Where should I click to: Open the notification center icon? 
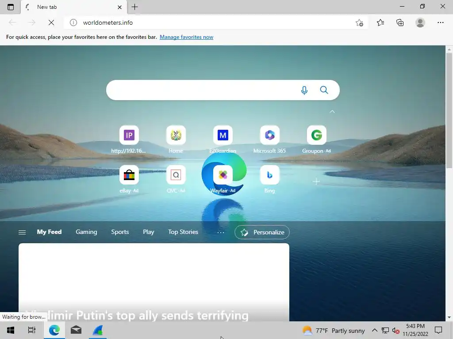coord(438,330)
